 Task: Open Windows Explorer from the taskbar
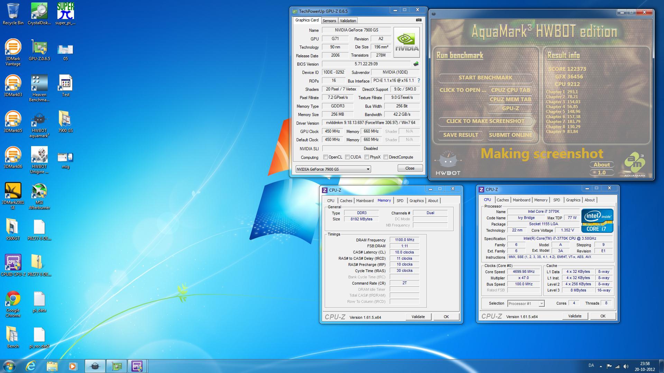pyautogui.click(x=52, y=366)
